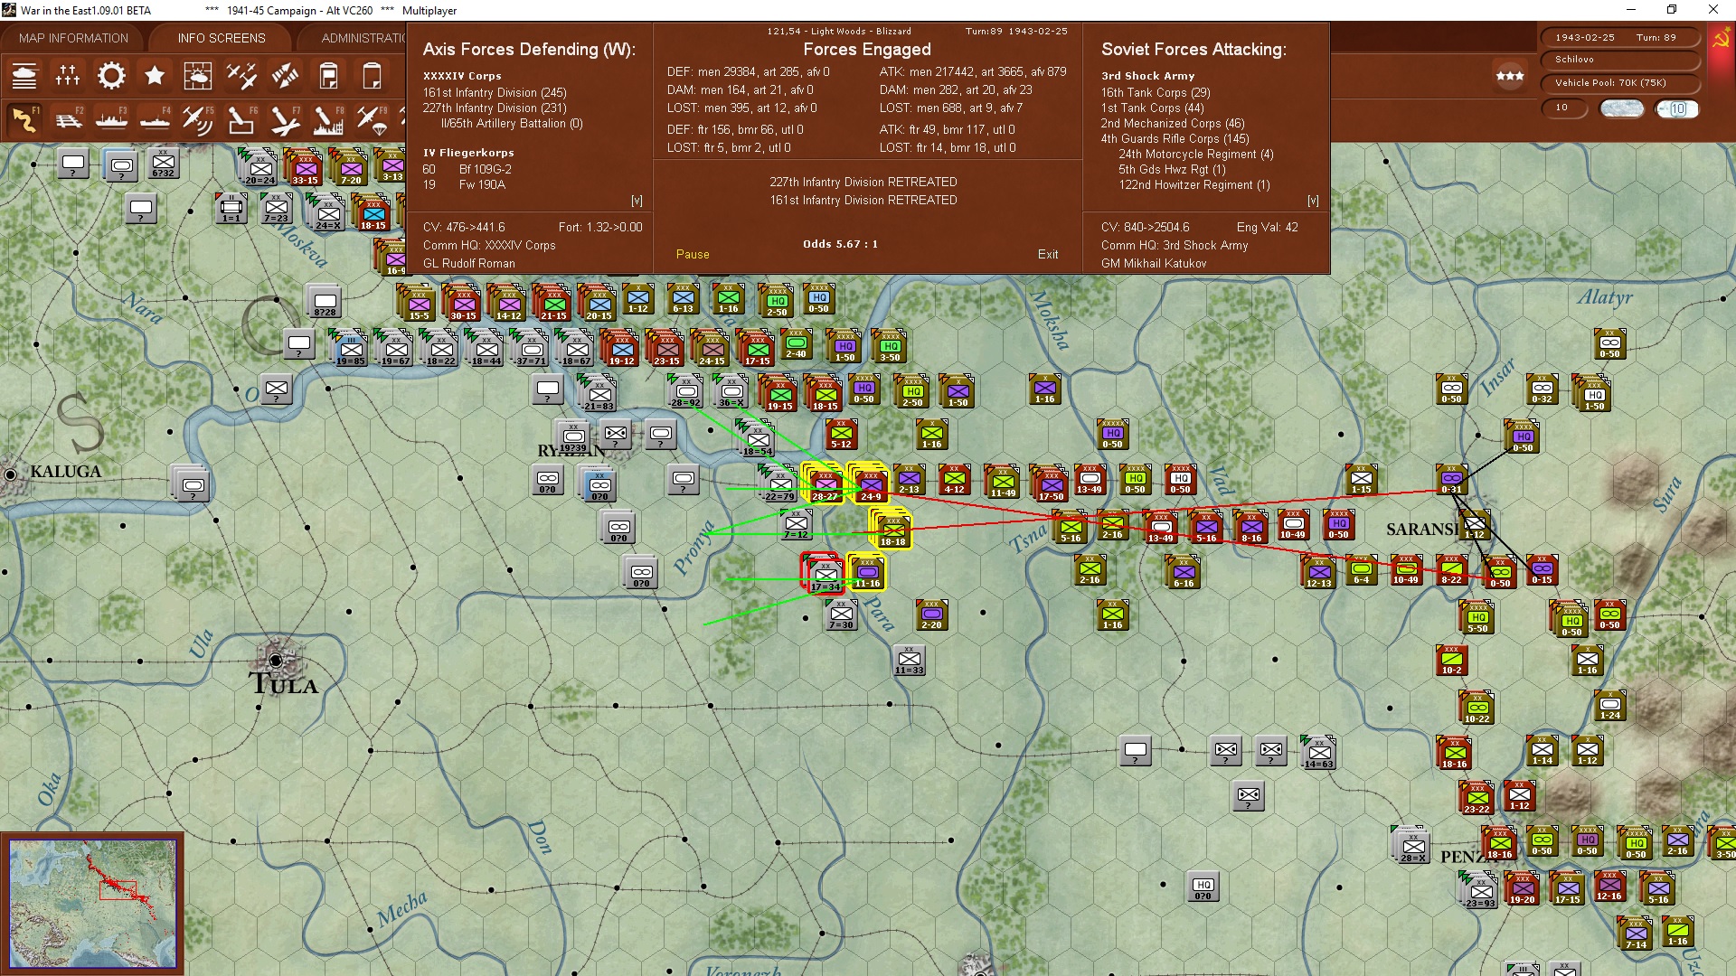Viewport: 1736px width, 976px height.
Task: Toggle the F3 naval transport mode
Action: click(112, 119)
